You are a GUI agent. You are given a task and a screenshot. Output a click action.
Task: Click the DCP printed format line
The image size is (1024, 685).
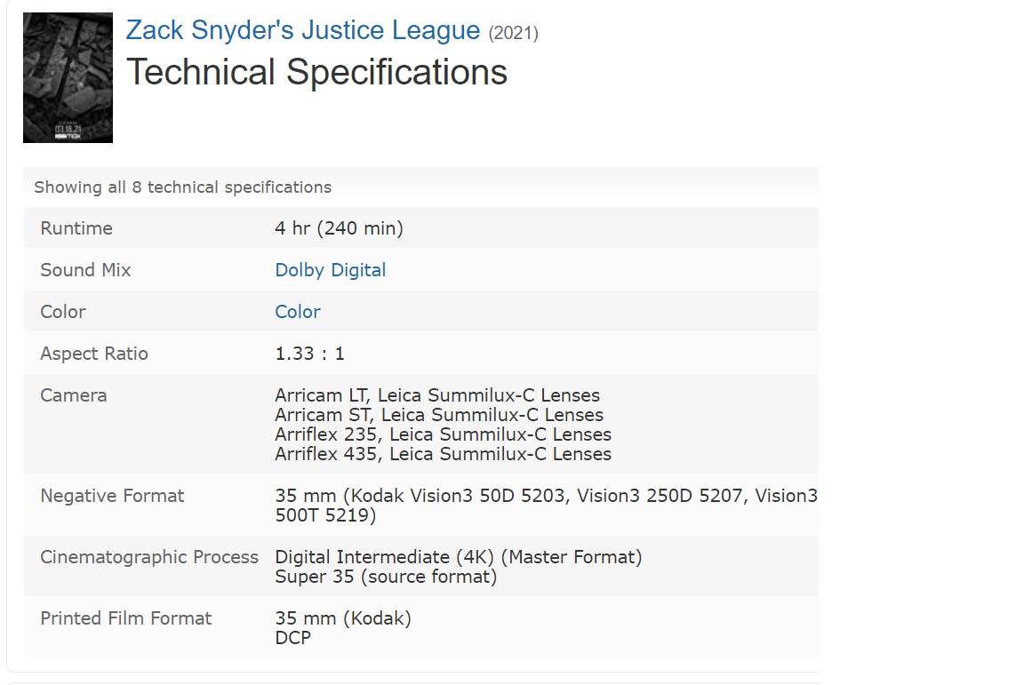pyautogui.click(x=293, y=638)
